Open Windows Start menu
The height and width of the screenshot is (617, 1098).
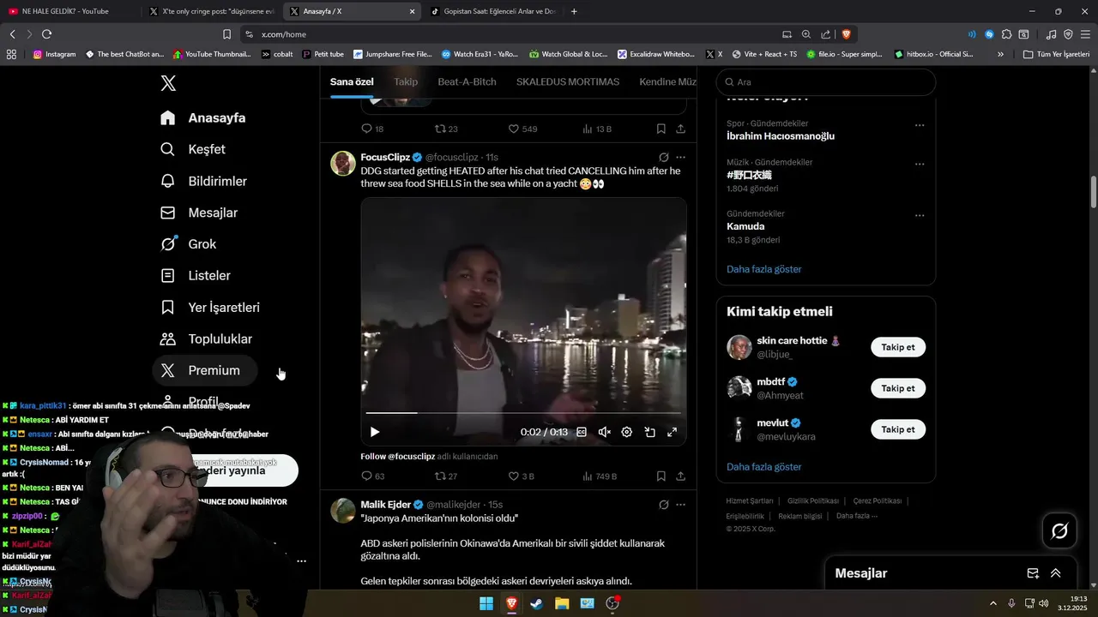[x=486, y=603]
